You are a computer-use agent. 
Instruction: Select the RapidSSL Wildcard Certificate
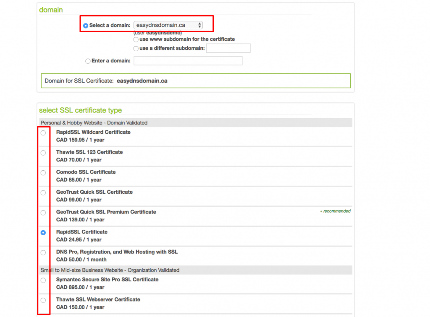click(43, 133)
